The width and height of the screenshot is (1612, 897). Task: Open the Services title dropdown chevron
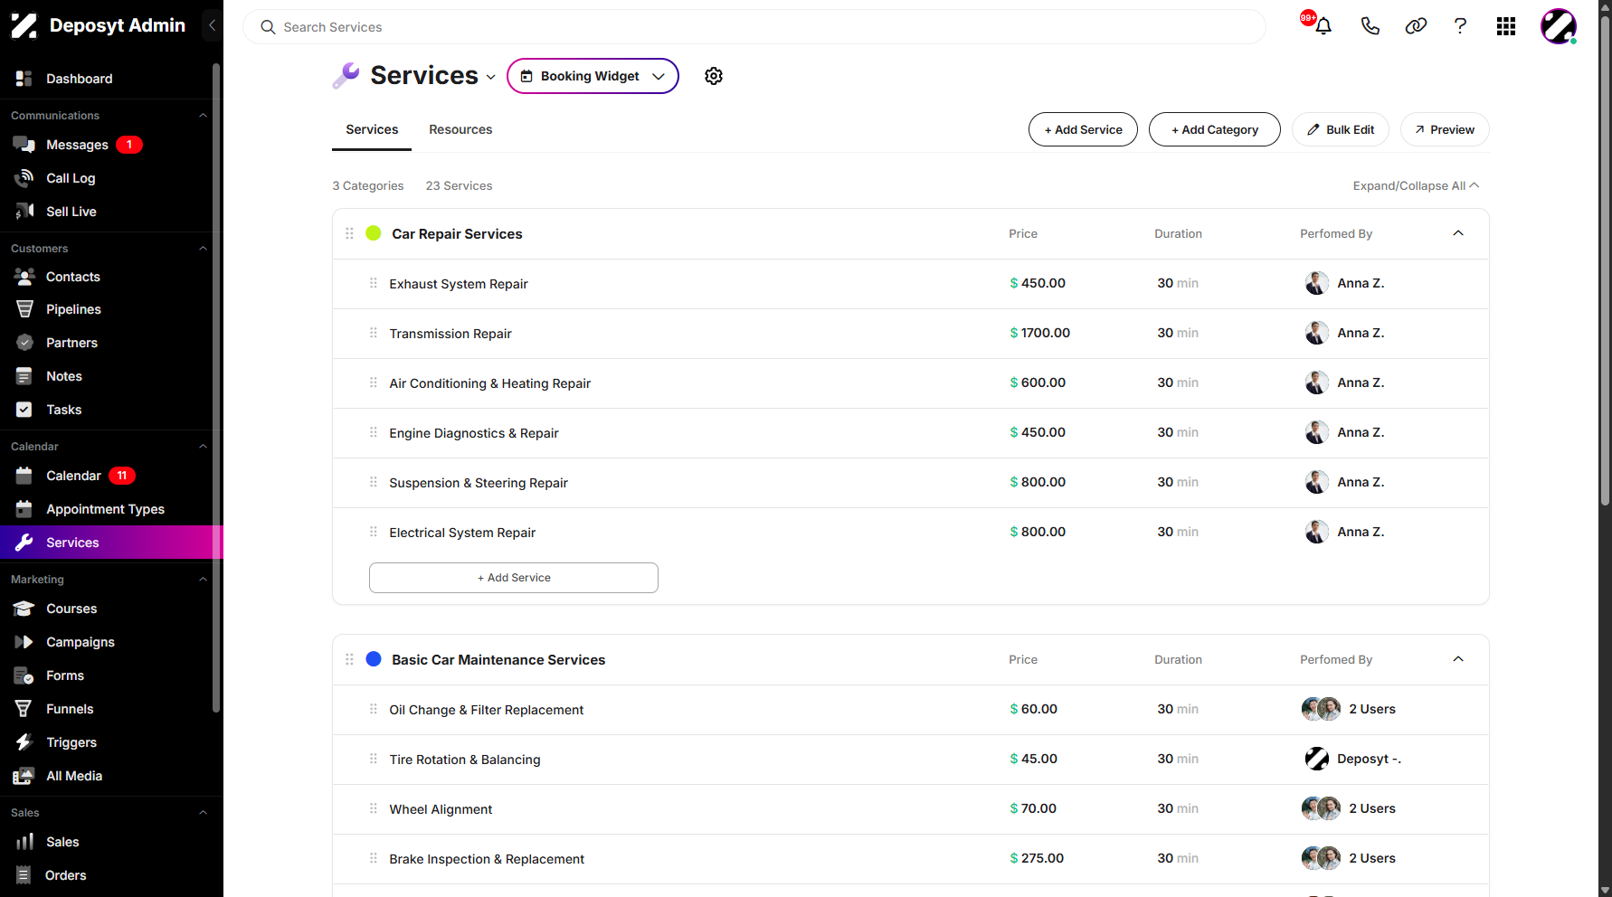(491, 78)
